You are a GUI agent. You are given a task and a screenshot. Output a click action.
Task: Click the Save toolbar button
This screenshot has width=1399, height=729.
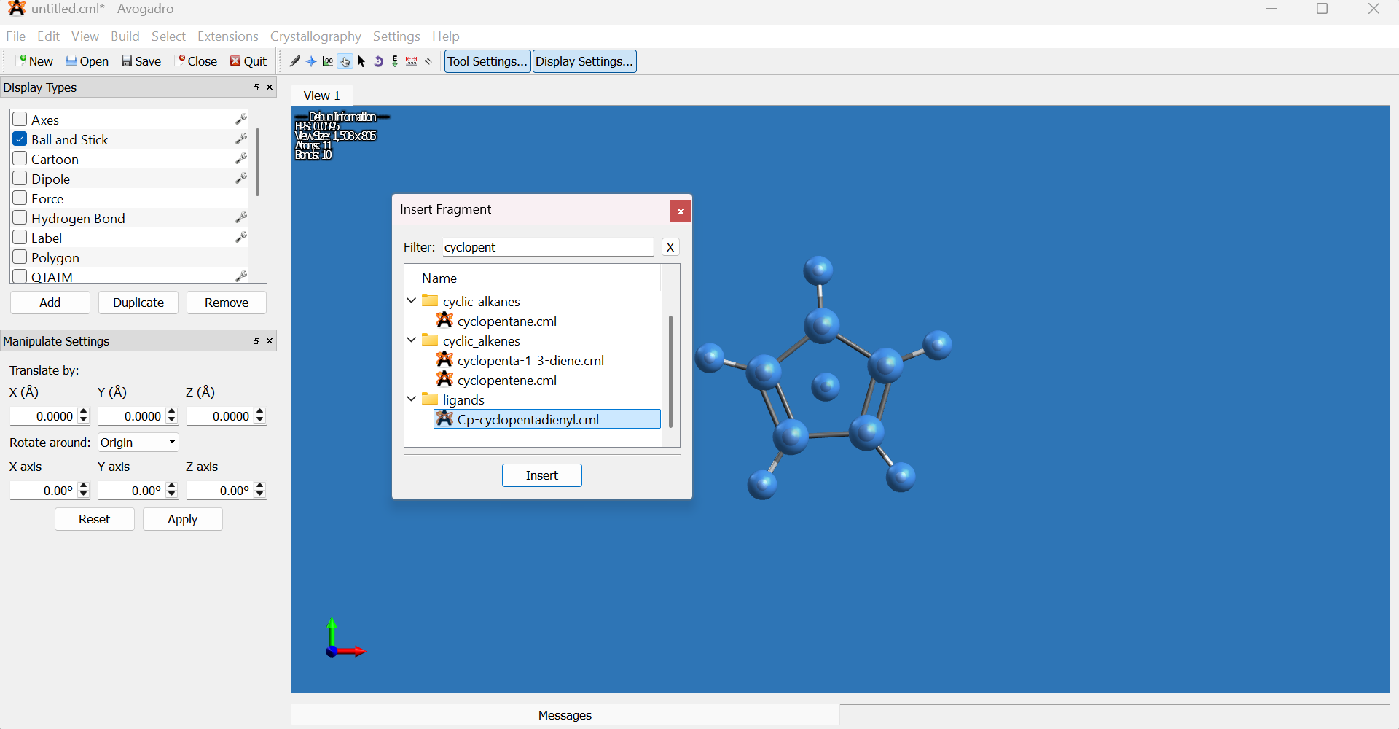141,61
